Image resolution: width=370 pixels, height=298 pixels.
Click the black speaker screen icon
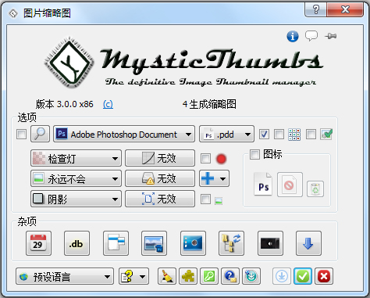(270, 243)
